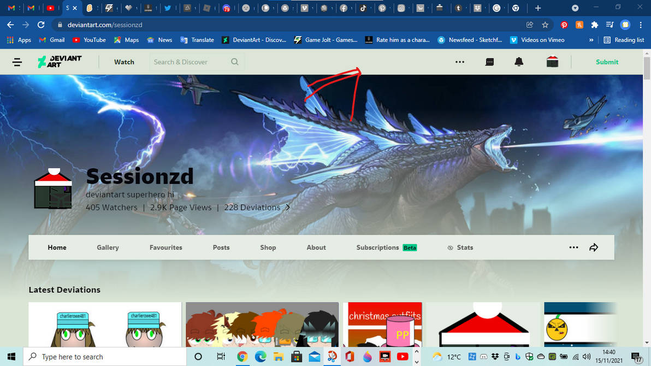Open the Shop tab
Image resolution: width=651 pixels, height=366 pixels.
tap(268, 247)
